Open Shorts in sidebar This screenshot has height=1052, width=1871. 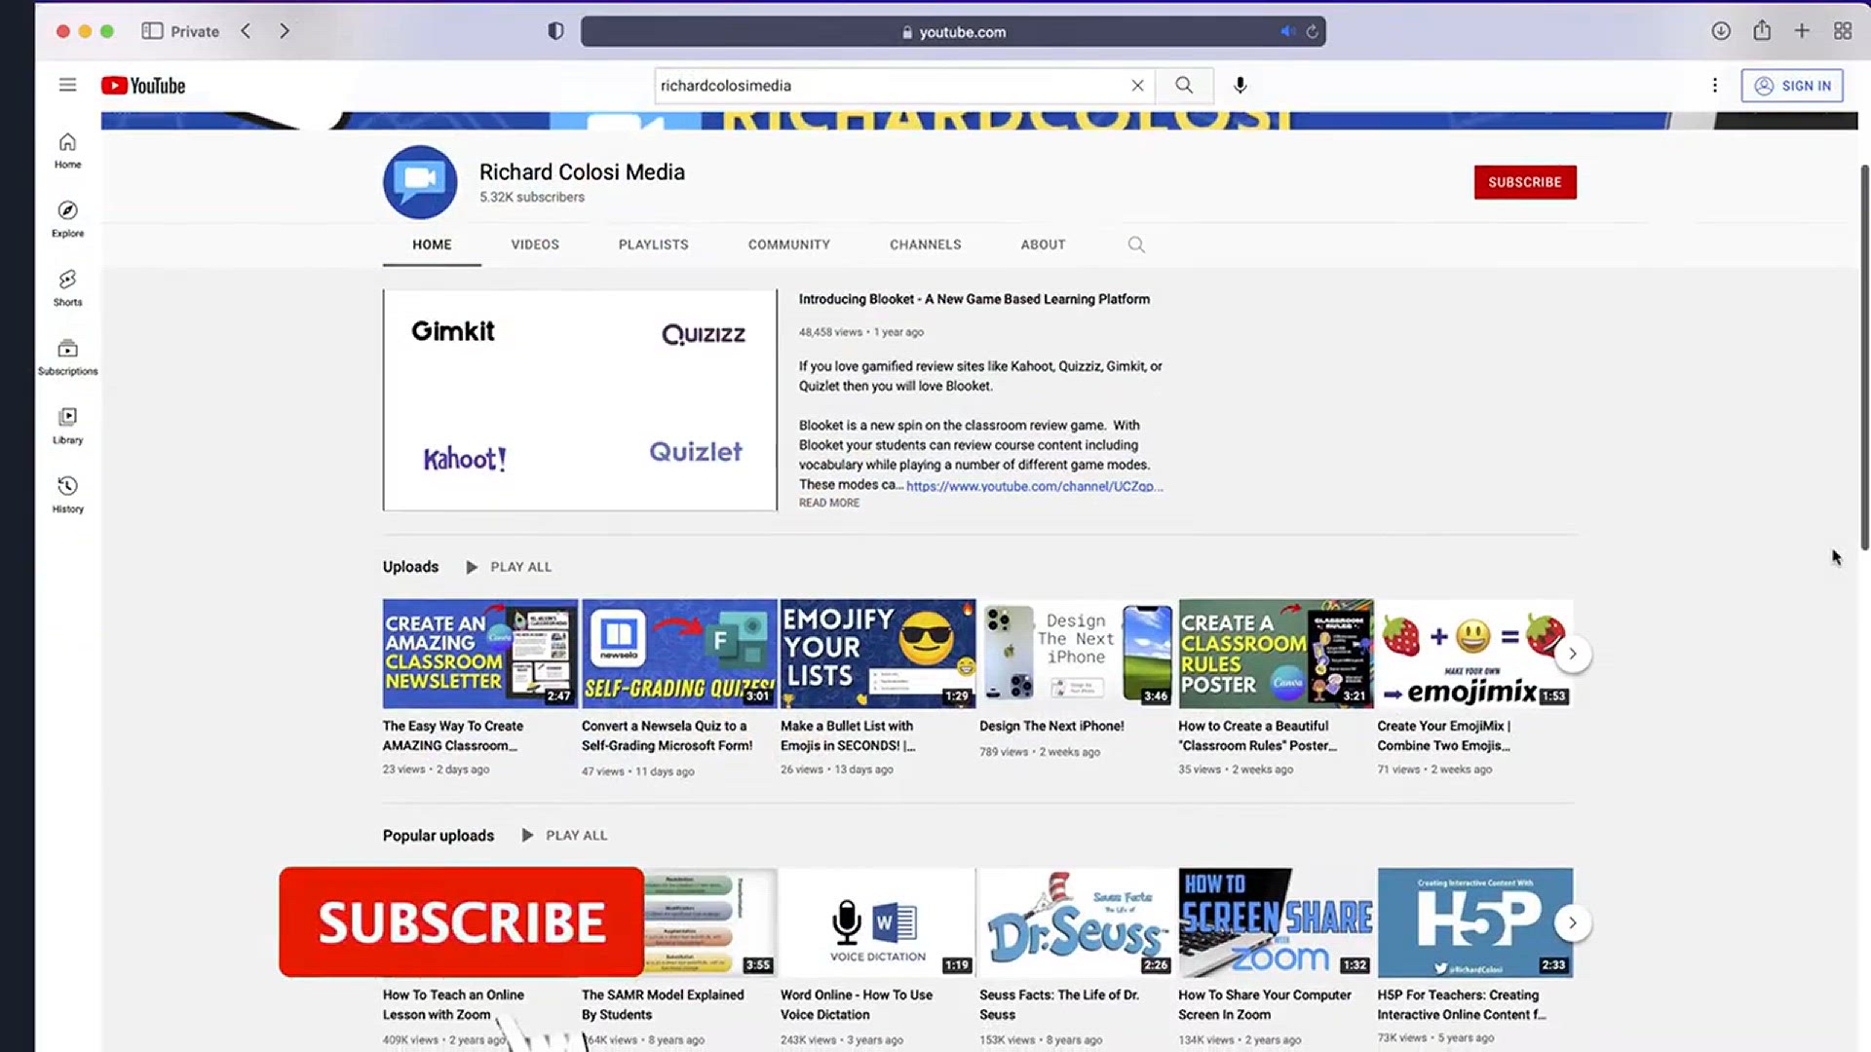(x=67, y=288)
